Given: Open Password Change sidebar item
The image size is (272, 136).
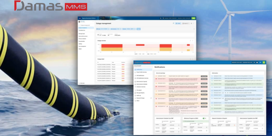Looking at the screenshot, I should (143, 98).
